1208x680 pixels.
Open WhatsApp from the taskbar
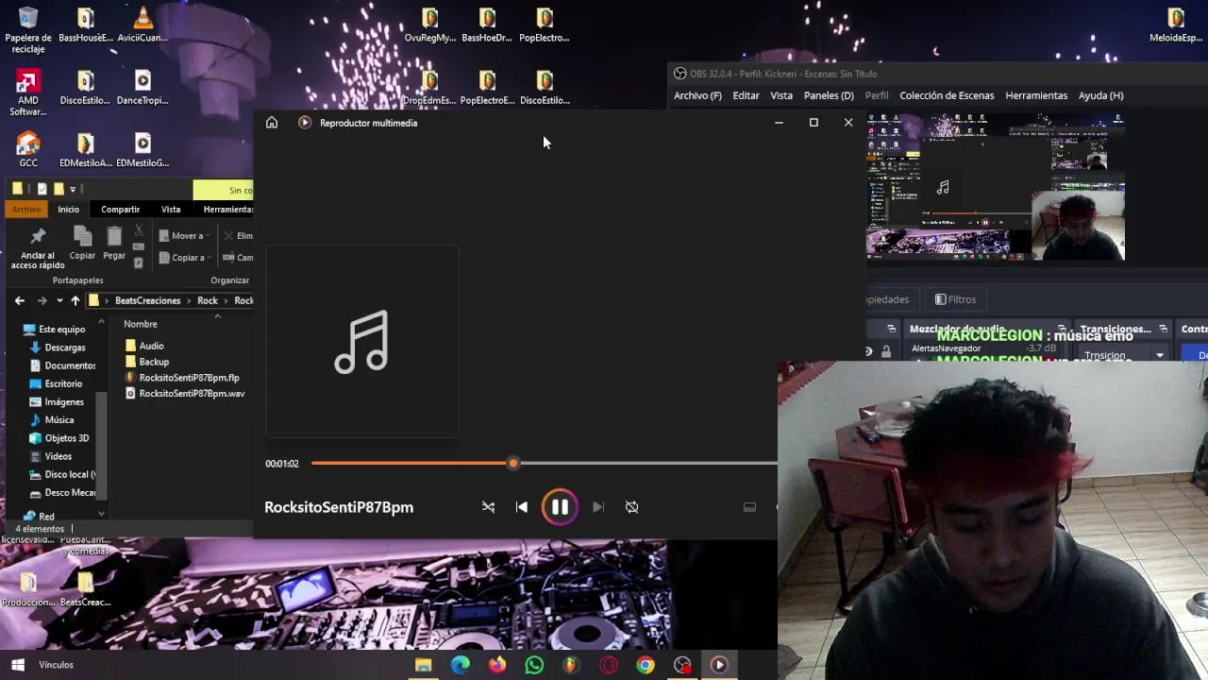pyautogui.click(x=534, y=665)
